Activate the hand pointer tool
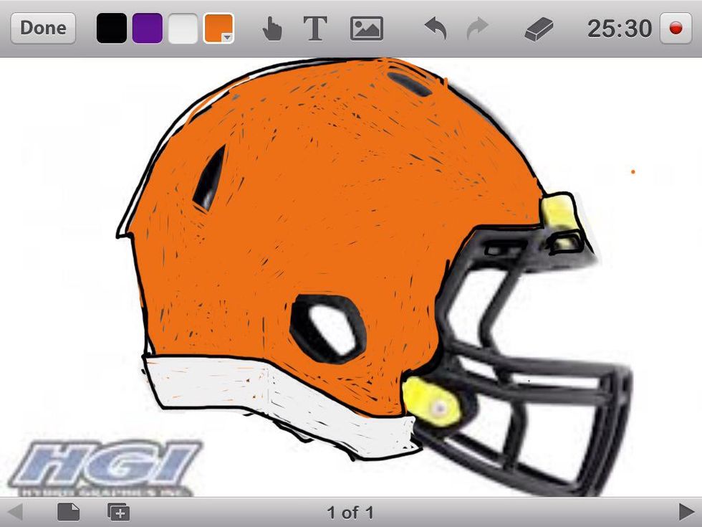 pyautogui.click(x=271, y=29)
